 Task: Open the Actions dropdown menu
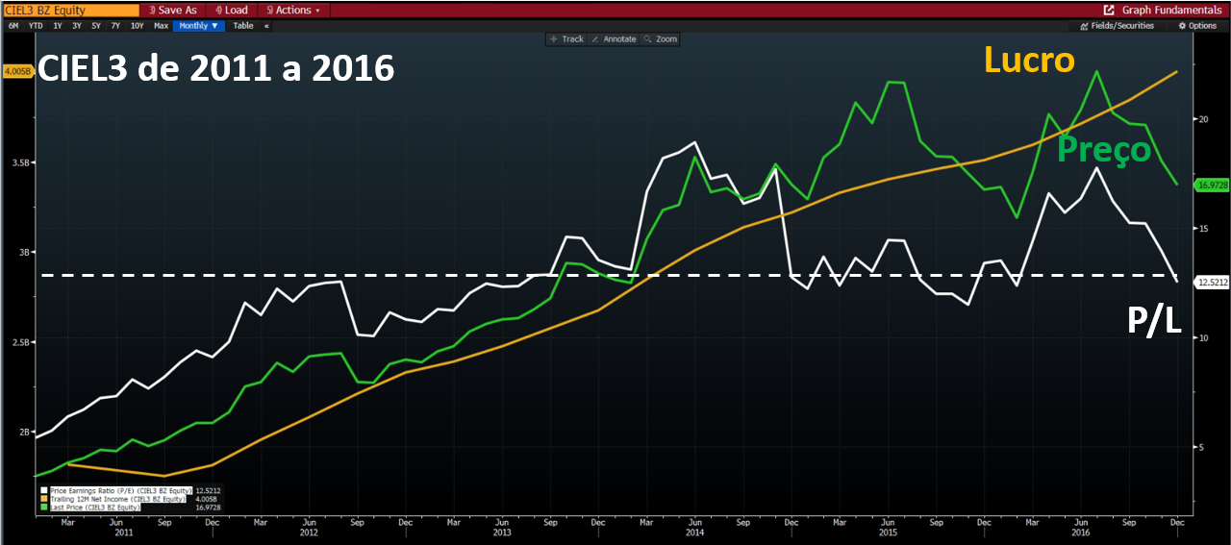pos(295,10)
